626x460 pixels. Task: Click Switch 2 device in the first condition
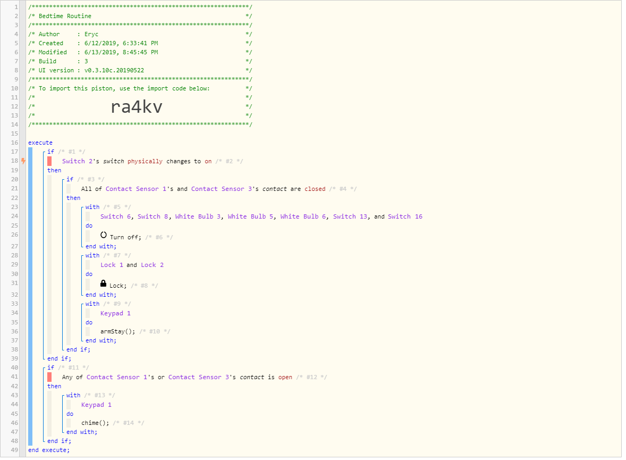point(78,161)
